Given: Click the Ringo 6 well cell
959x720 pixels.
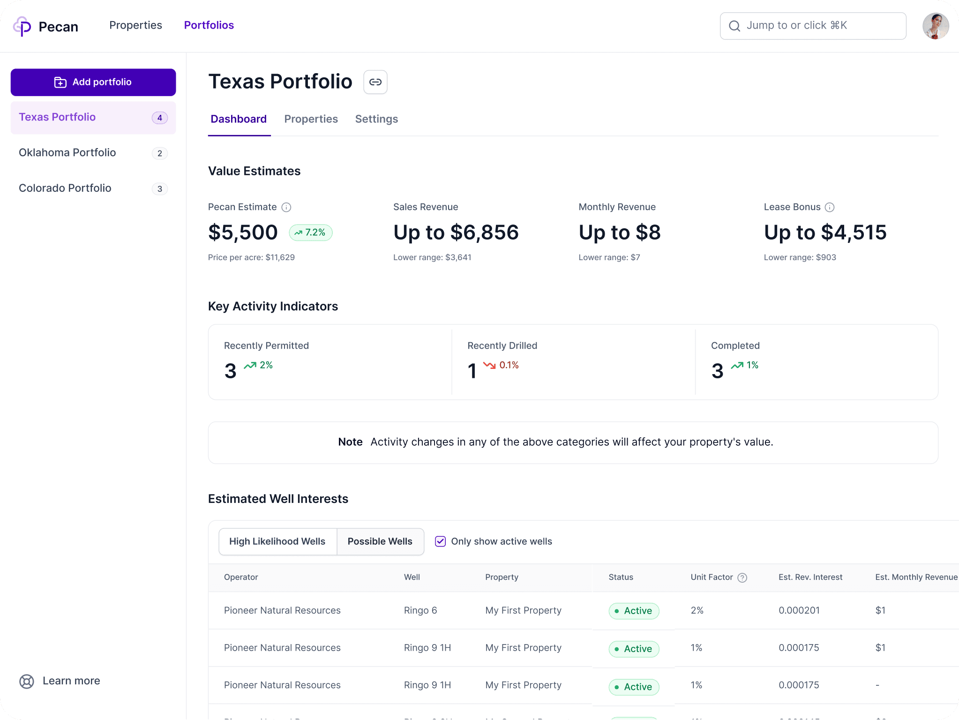Looking at the screenshot, I should click(420, 610).
